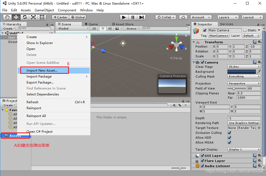
Task: Open Camera component help icon
Action: pos(255,62)
